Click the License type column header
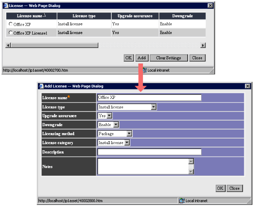Screen dimensions: 253x206 pos(84,16)
